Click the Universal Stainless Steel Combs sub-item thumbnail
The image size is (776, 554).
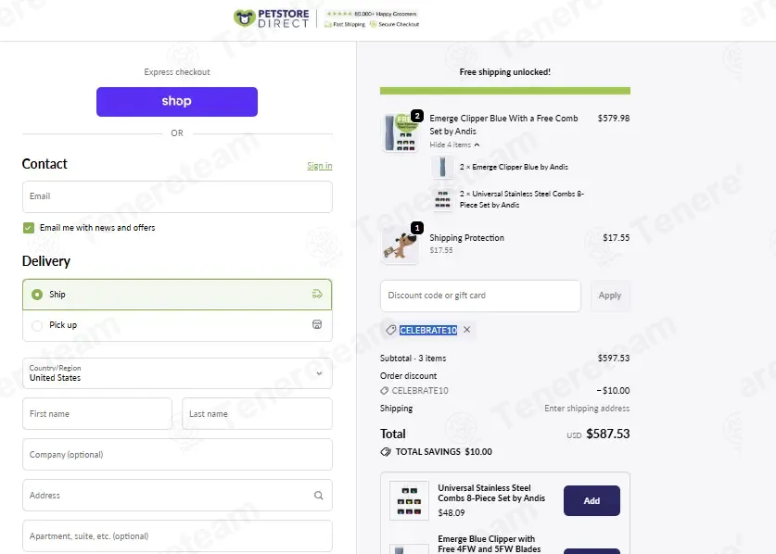click(442, 199)
